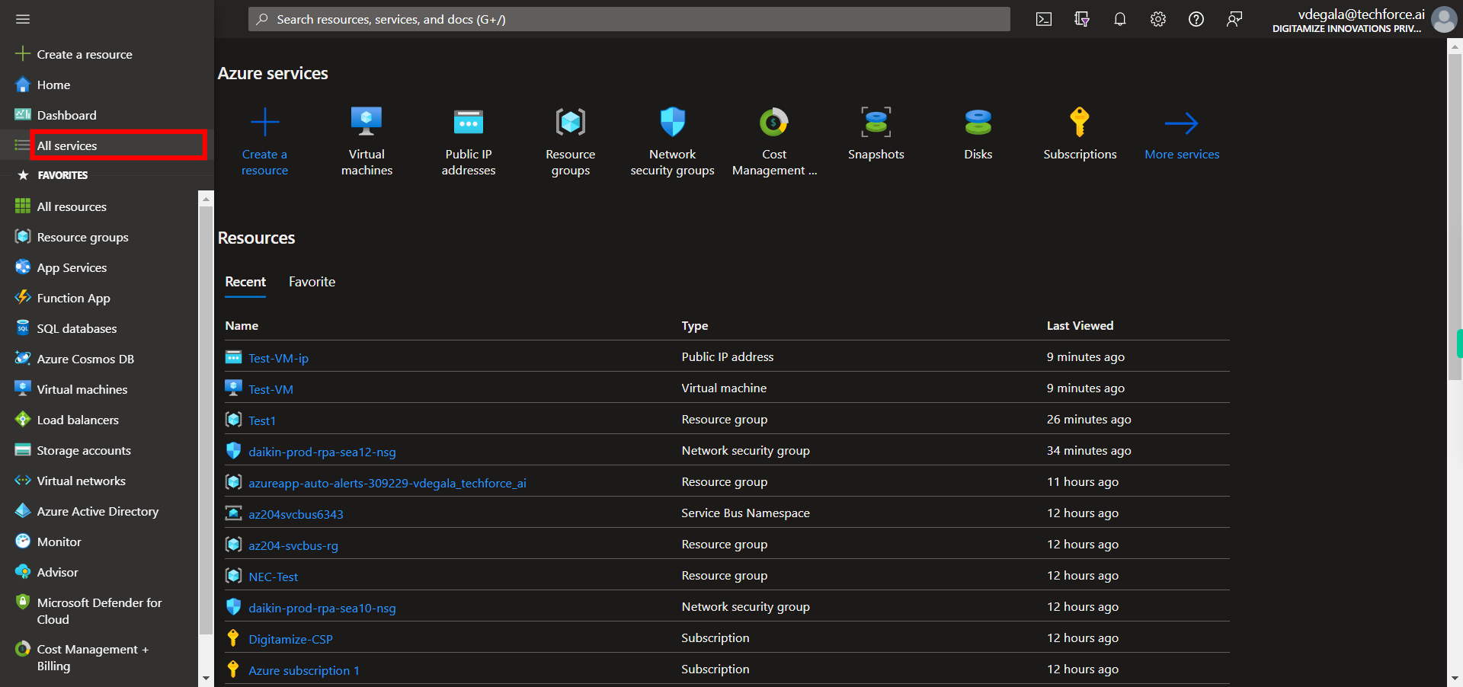Screen dimensions: 1463x687
Task: Open the Test-VM resource link
Action: coord(271,389)
